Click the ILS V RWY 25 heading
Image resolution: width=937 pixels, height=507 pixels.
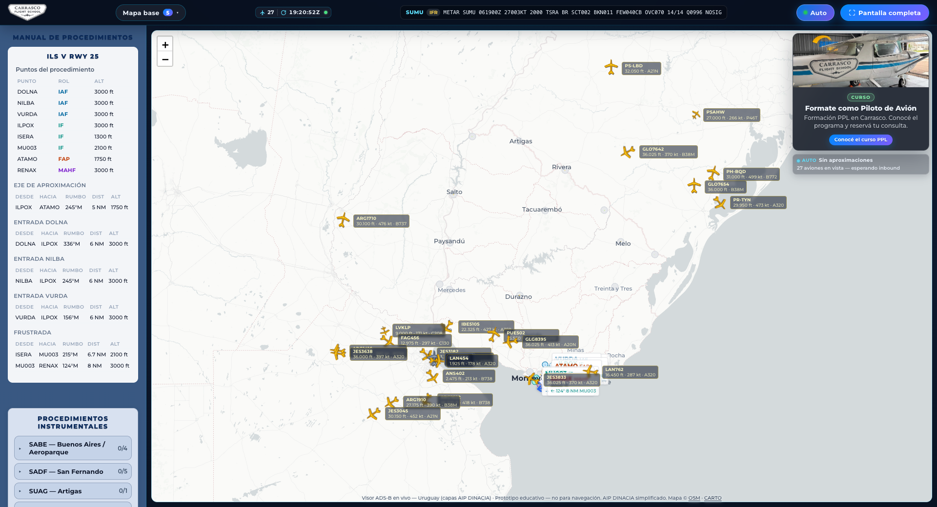click(73, 57)
